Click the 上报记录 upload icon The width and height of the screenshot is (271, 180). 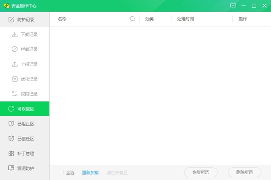coord(14,64)
